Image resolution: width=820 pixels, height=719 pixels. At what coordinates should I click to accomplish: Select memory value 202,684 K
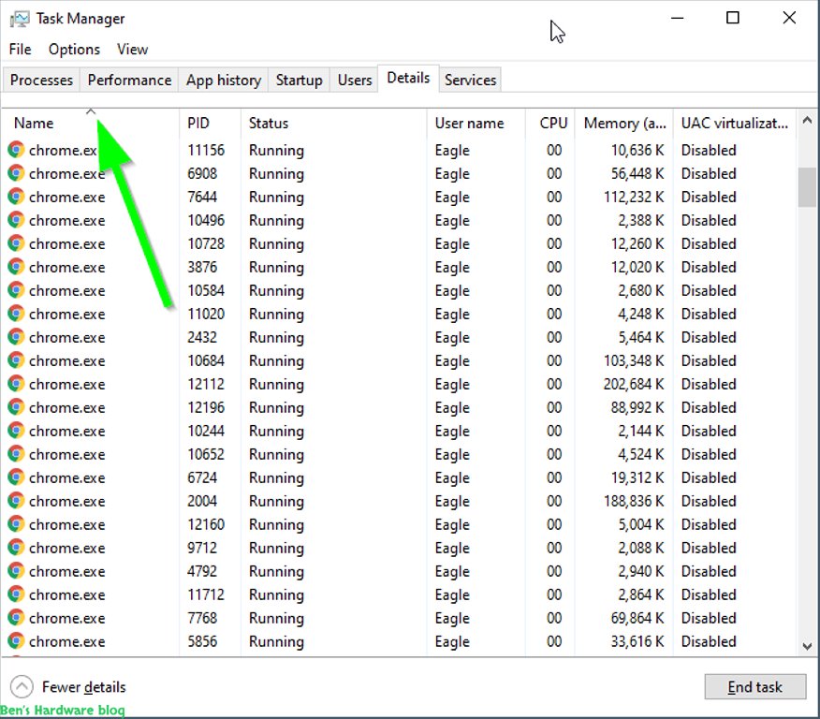[634, 384]
